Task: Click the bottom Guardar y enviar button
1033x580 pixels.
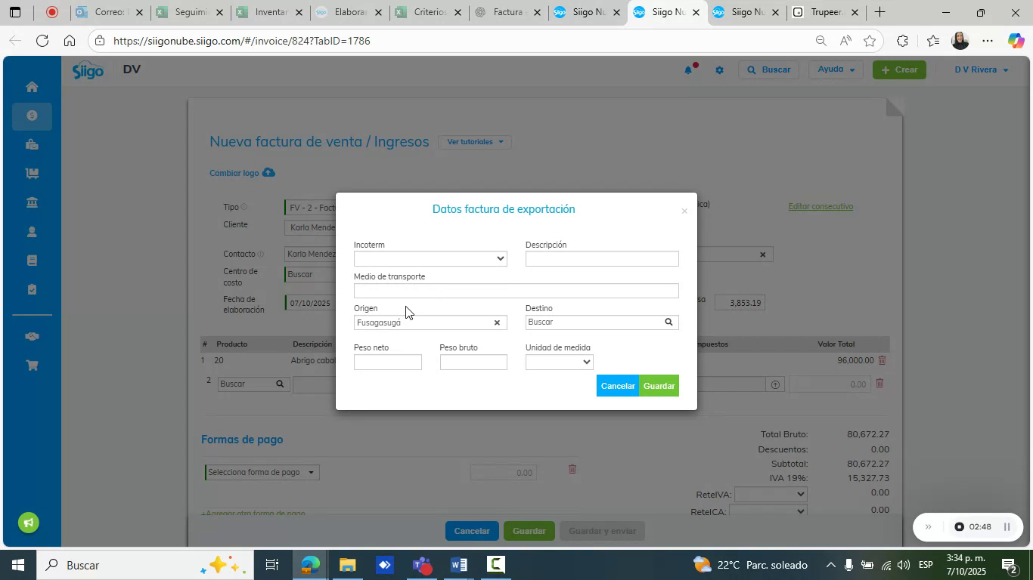Action: tap(602, 531)
